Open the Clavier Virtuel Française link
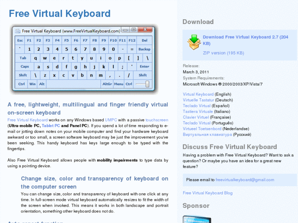Viewport: 298px width, 223px height. [196, 117]
